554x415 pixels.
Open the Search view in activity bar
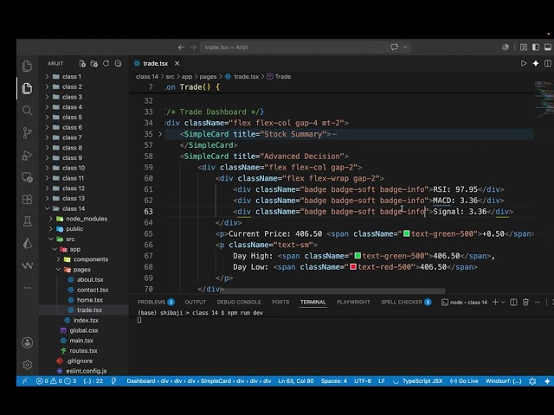pos(27,111)
